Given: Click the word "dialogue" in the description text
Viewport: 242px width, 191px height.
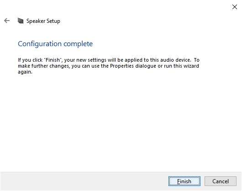Looking at the screenshot, I should pos(146,66).
